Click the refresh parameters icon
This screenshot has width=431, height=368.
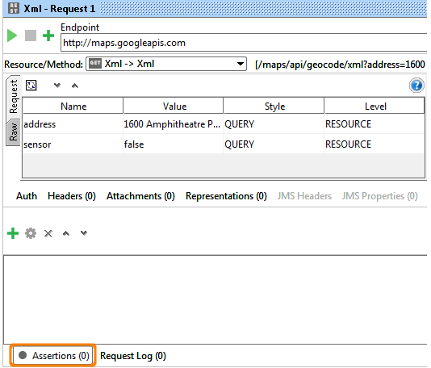tap(31, 86)
